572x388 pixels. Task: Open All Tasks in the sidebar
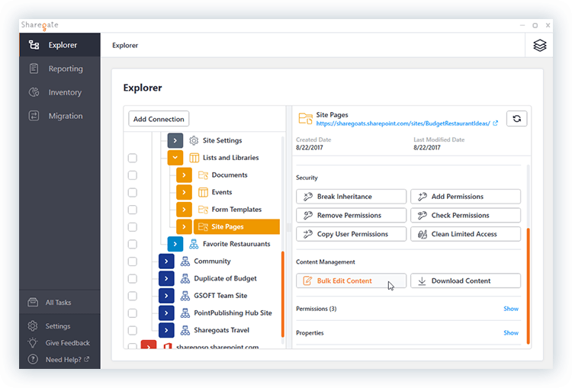pos(59,303)
